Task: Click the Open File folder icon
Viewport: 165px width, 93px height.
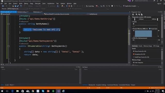Action: (x=13, y=6)
